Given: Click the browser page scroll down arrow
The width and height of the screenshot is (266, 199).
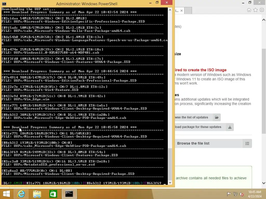Looking at the screenshot, I should [264, 183].
